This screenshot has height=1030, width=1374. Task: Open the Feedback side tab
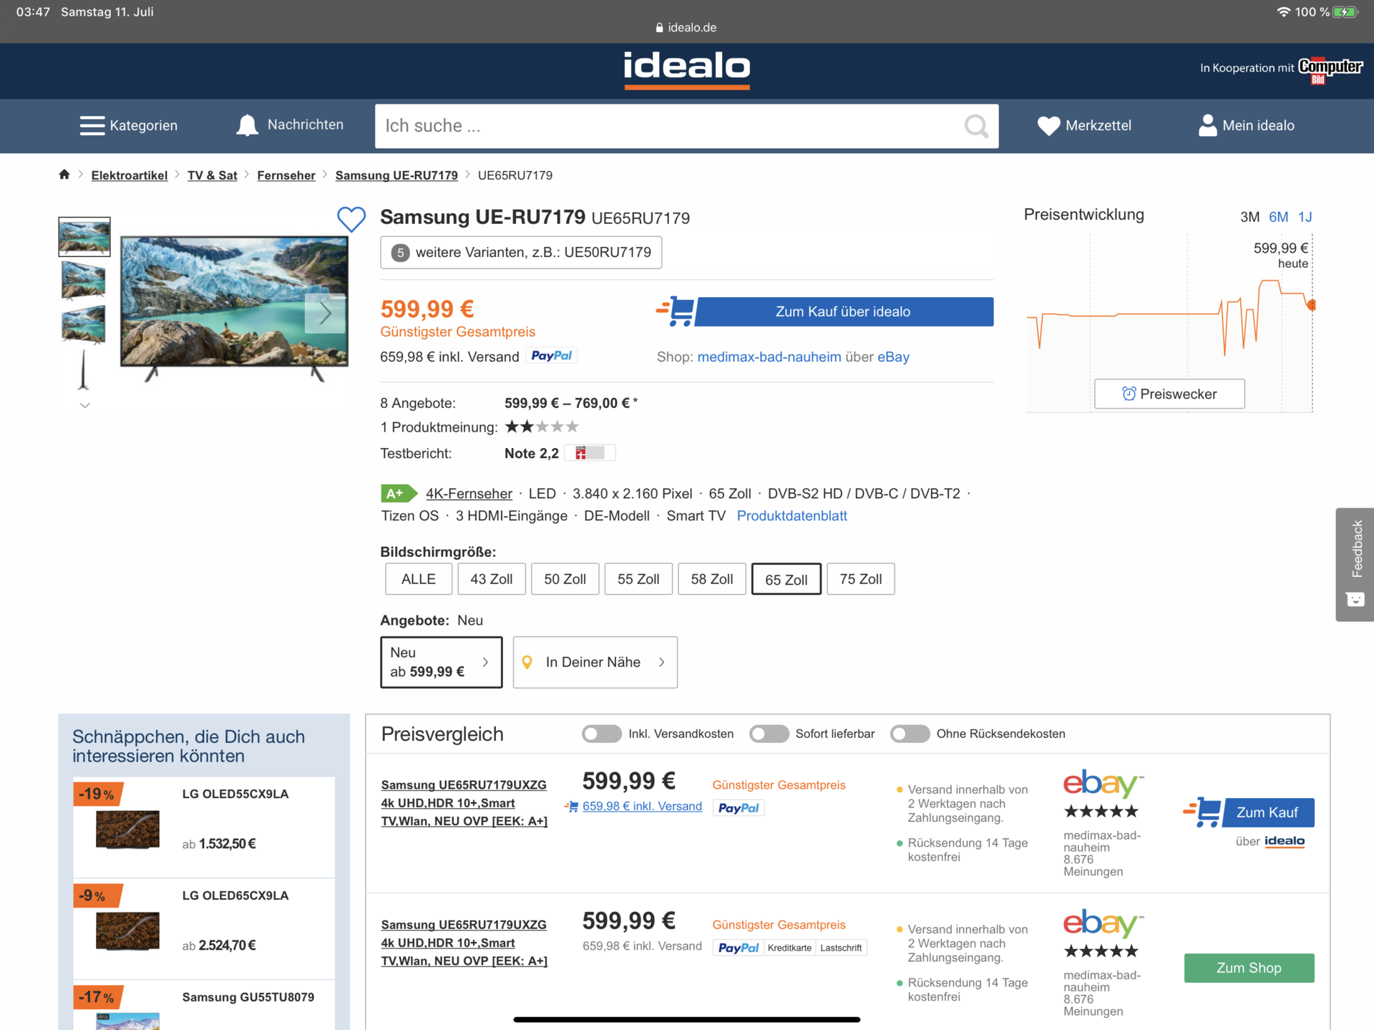coord(1355,564)
